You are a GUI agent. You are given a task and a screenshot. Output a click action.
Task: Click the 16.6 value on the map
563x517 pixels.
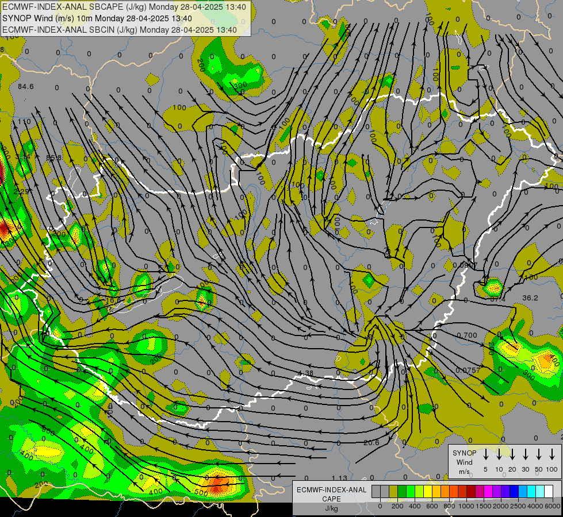pyautogui.click(x=113, y=300)
